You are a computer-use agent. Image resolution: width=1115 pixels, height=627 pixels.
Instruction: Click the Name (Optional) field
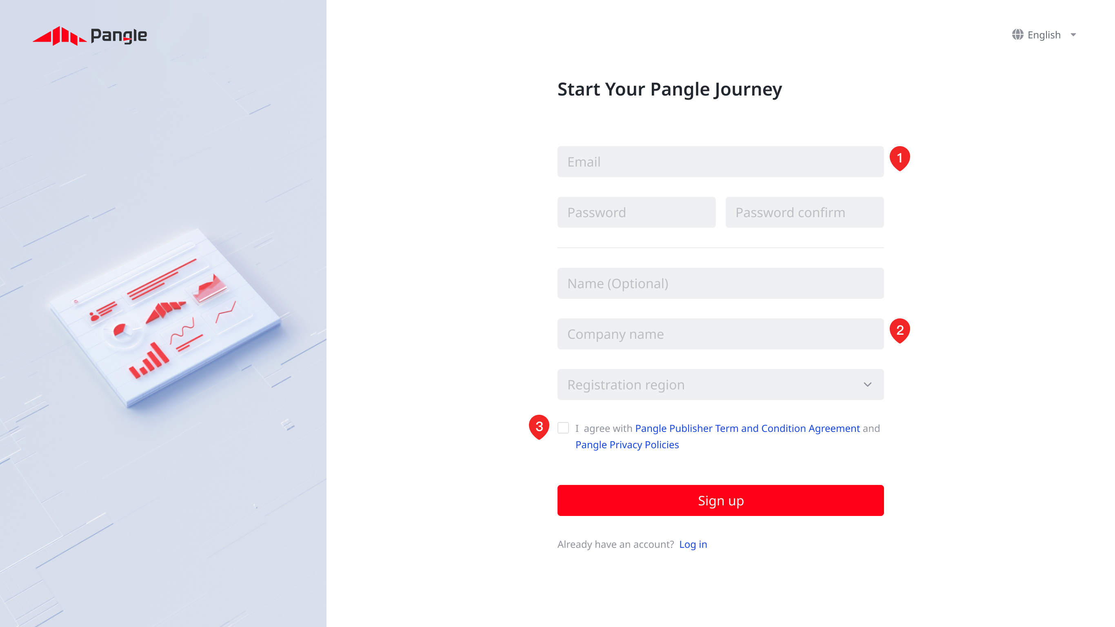[x=720, y=283]
